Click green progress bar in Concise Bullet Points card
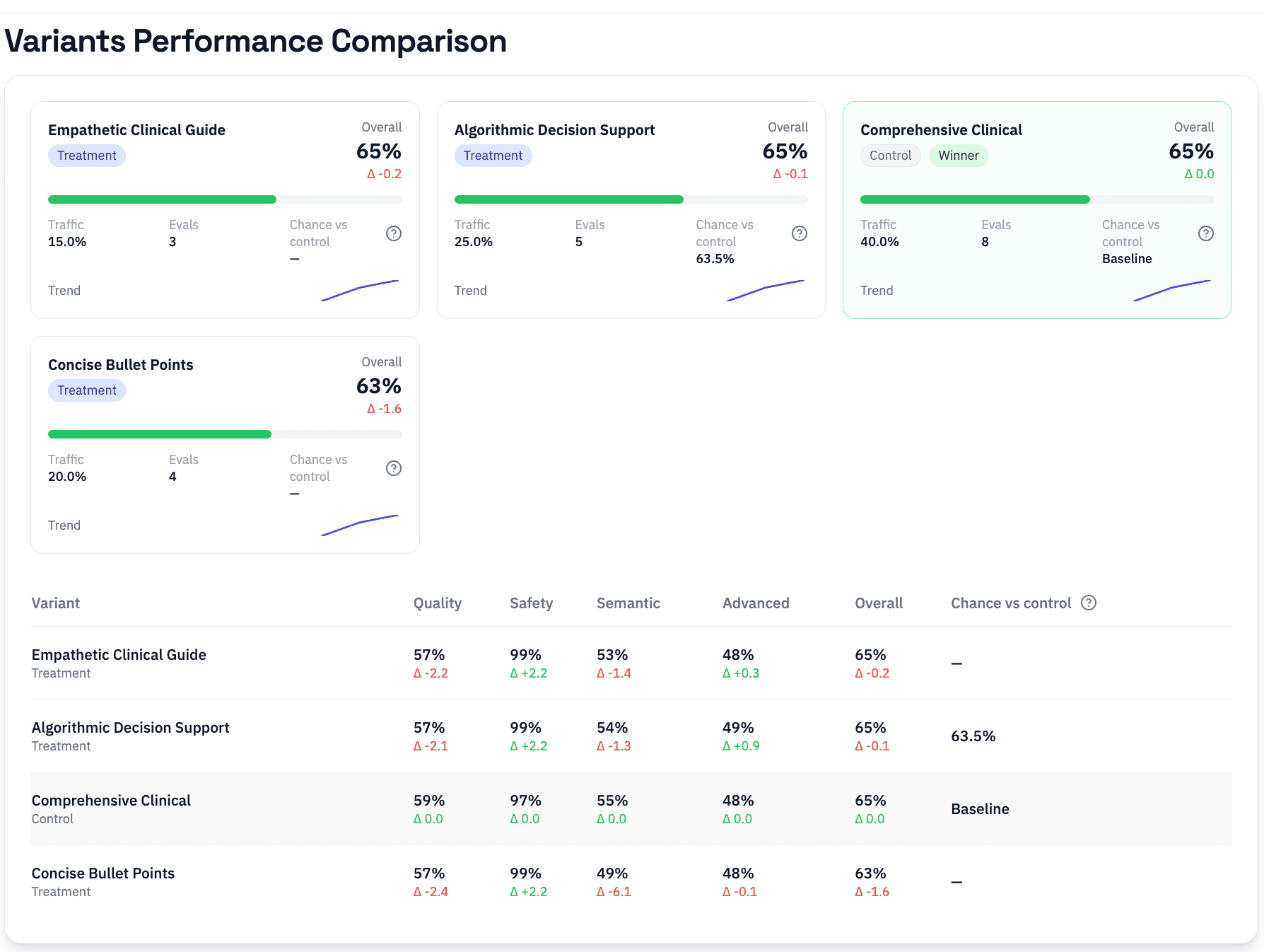Viewport: 1264px width, 952px height. [x=160, y=434]
